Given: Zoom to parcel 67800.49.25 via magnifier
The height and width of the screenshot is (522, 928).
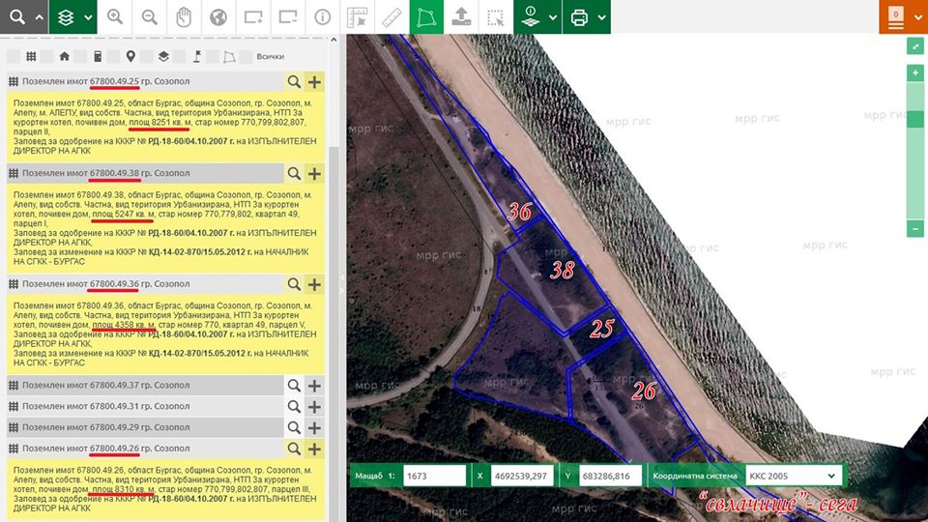Looking at the screenshot, I should click(x=294, y=82).
